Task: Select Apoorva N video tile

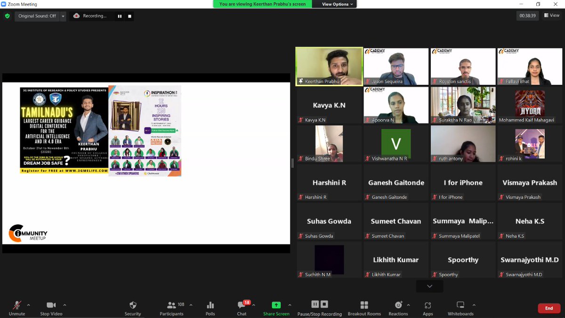Action: 396,105
